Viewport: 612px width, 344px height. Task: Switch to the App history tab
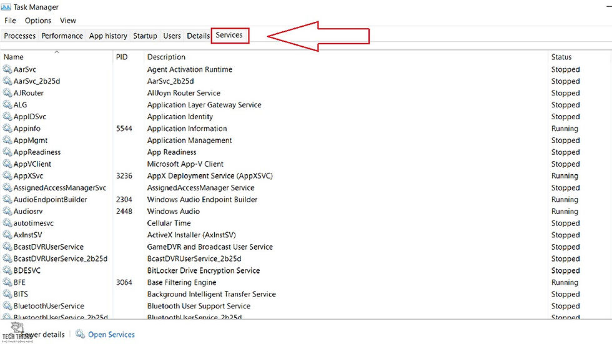click(x=108, y=36)
